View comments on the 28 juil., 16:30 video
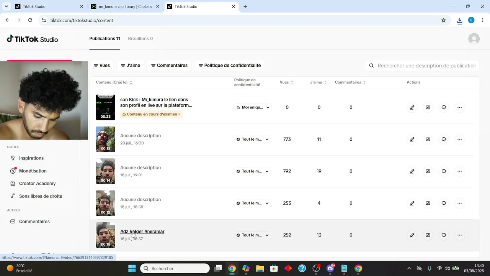This screenshot has height=276, width=490. click(x=444, y=139)
